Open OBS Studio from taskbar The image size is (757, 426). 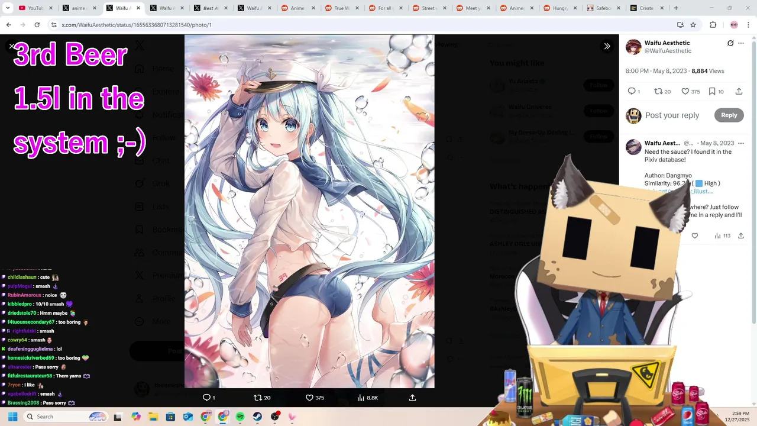click(275, 417)
